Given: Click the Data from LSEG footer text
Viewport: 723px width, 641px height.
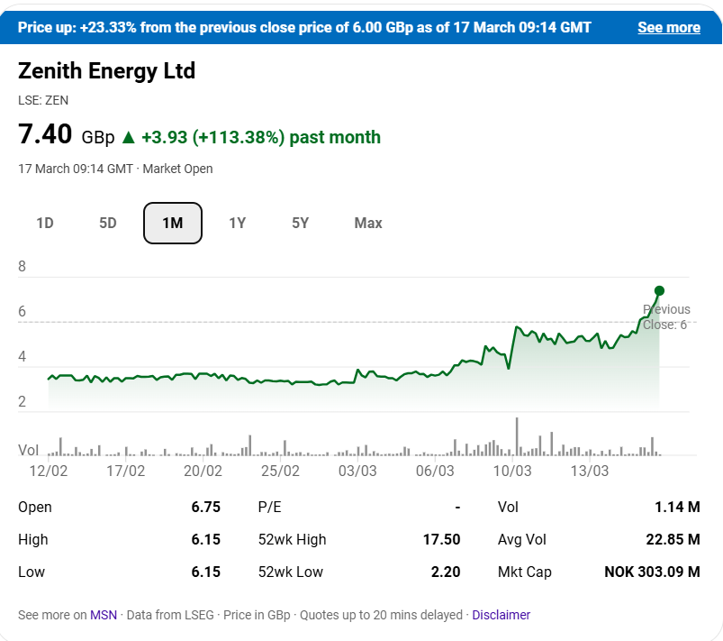Looking at the screenshot, I should [170, 615].
